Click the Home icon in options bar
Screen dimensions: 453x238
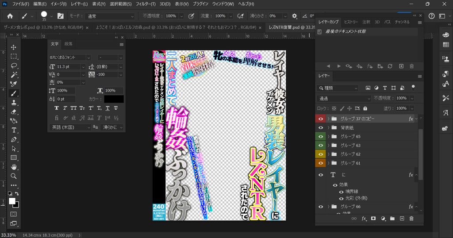pos(10,16)
